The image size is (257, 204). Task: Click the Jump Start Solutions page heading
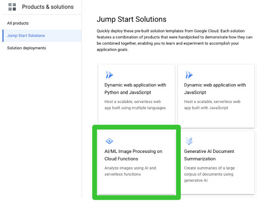131,19
